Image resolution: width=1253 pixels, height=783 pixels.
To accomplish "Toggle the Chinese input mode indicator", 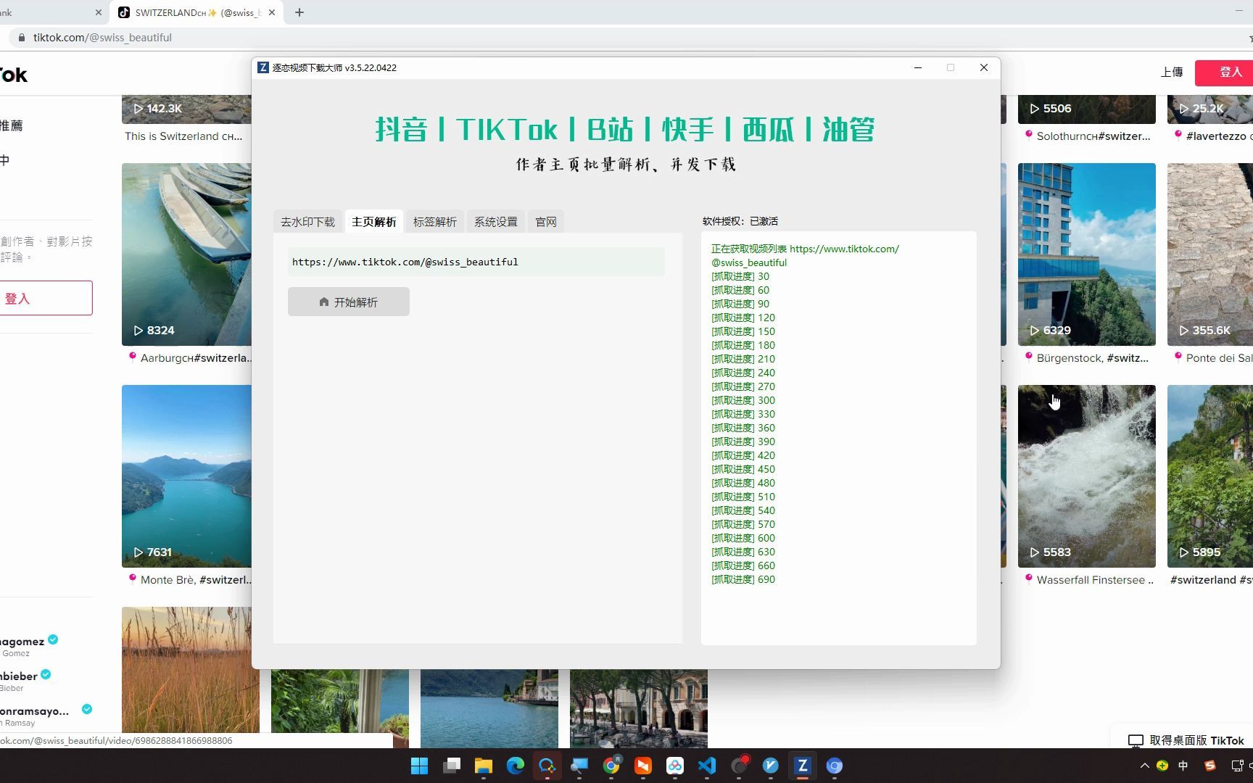I will point(1183,766).
